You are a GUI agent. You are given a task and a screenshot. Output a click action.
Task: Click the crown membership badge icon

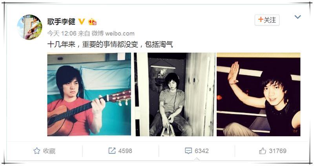tap(92, 22)
